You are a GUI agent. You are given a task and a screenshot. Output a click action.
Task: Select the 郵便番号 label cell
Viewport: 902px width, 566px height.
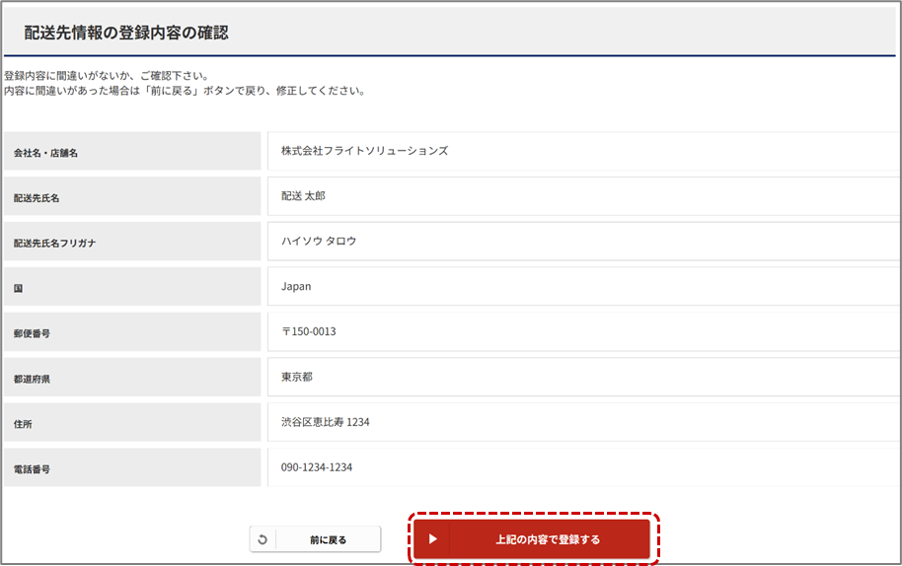tap(132, 332)
